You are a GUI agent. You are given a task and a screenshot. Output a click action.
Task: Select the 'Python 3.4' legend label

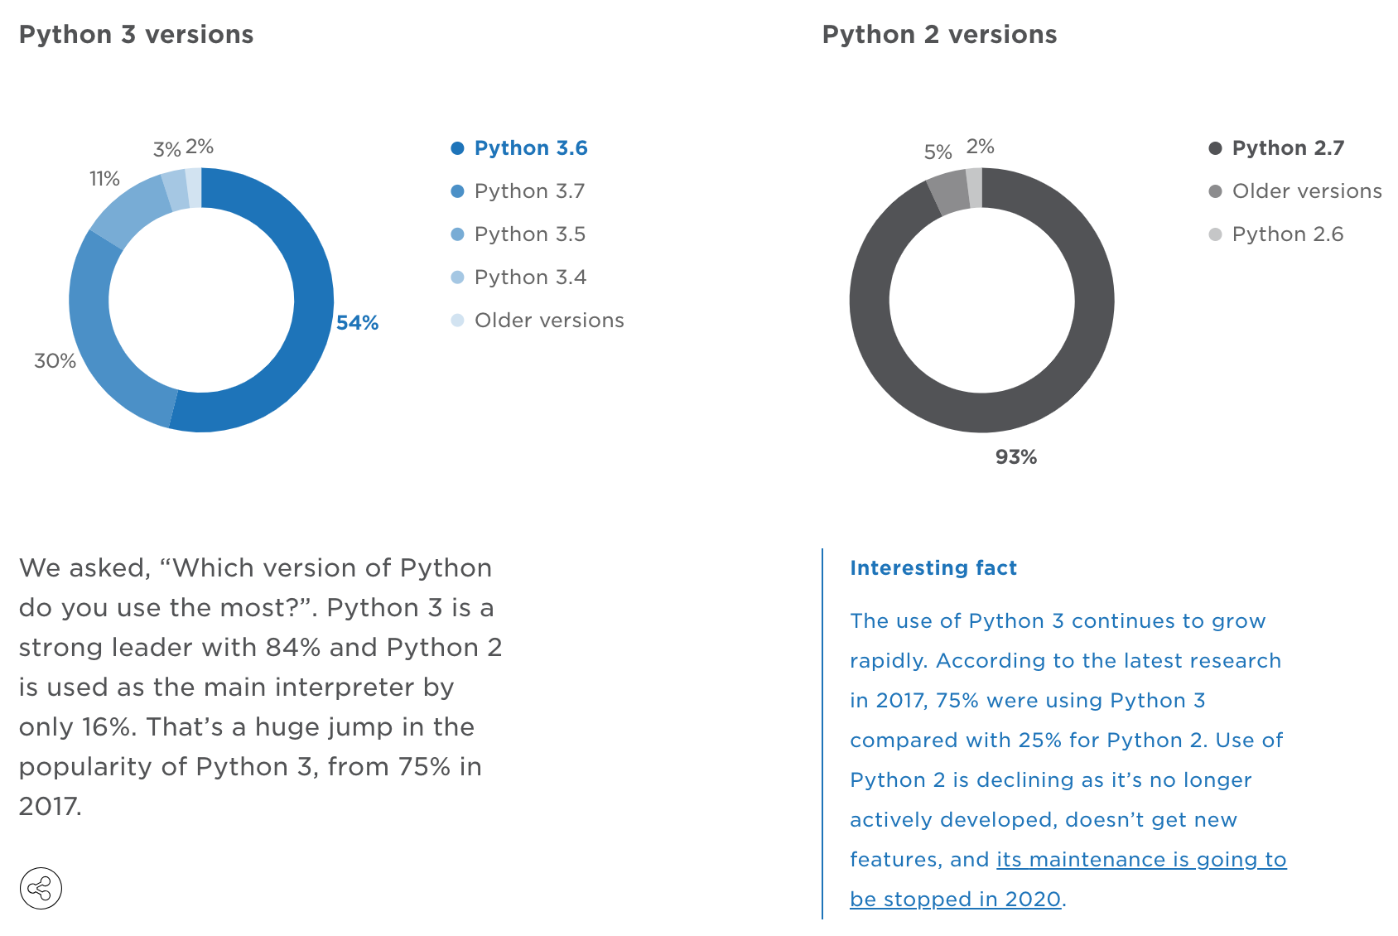(x=530, y=277)
